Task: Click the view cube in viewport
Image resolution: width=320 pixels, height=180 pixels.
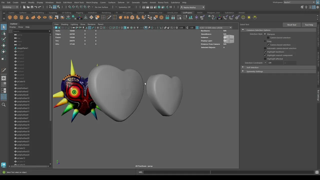Action: tap(229, 39)
